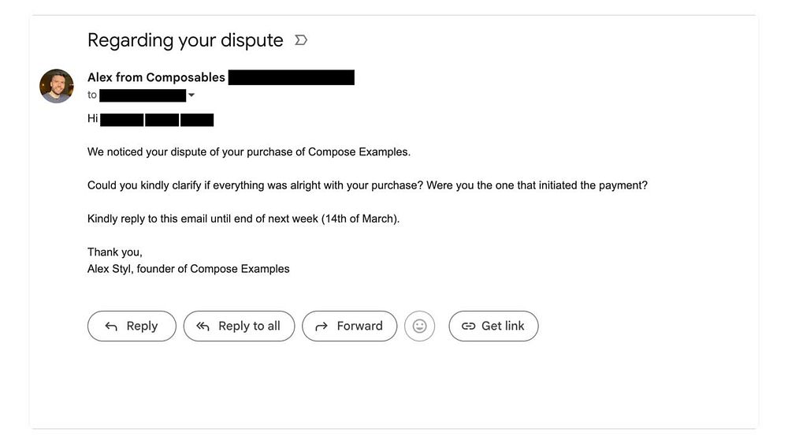Image resolution: width=788 pixels, height=444 pixels.
Task: Click the "Get link" button label
Action: 503,326
